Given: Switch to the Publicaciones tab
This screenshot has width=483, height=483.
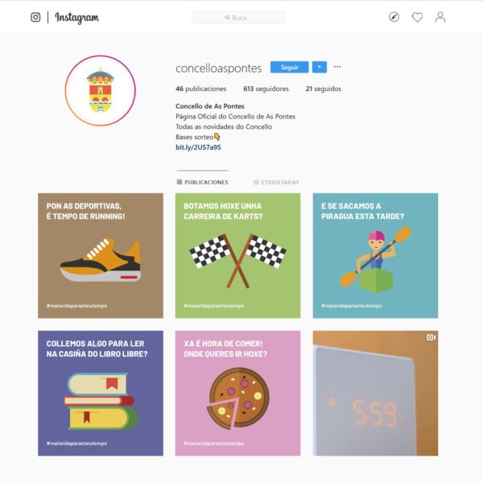Looking at the screenshot, I should (203, 182).
